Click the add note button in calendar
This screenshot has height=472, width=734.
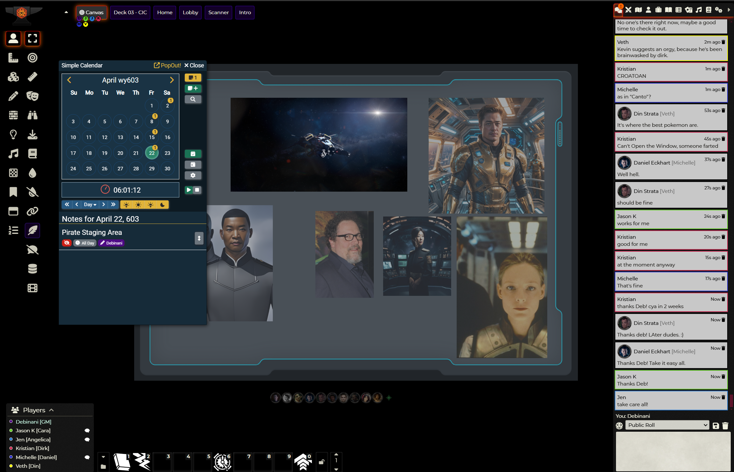coord(193,88)
